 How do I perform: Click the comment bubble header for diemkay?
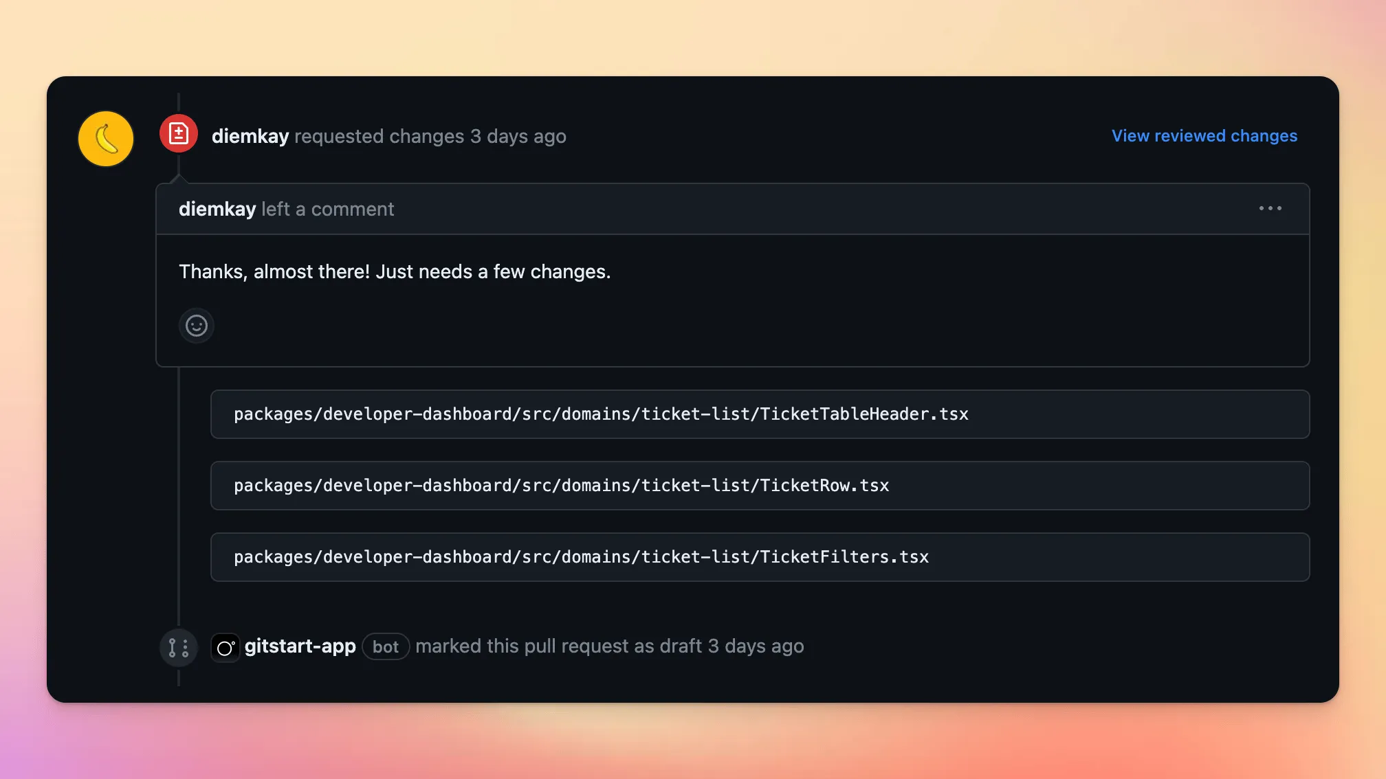[286, 209]
